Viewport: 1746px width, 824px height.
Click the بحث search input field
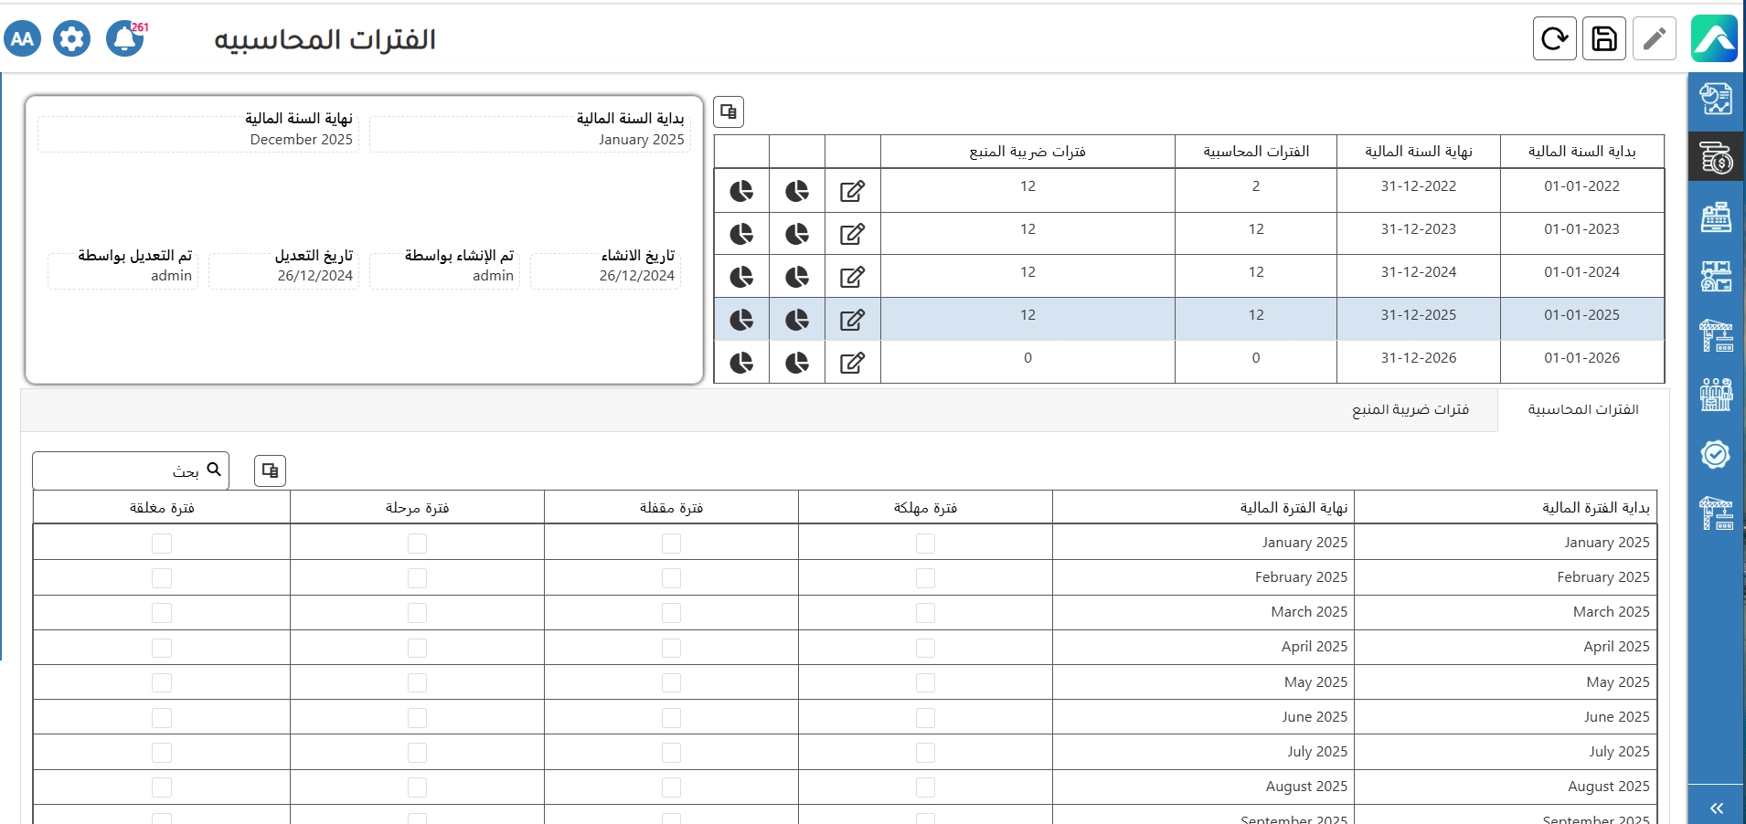click(119, 471)
